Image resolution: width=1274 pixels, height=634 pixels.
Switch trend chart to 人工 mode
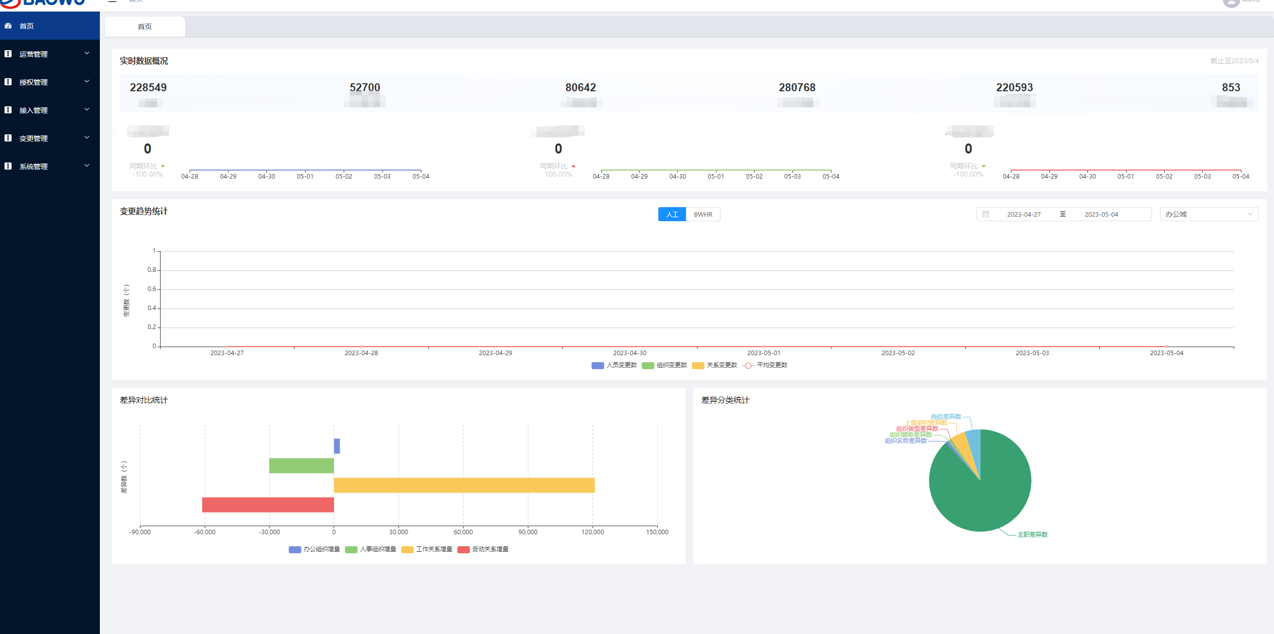pyautogui.click(x=672, y=214)
